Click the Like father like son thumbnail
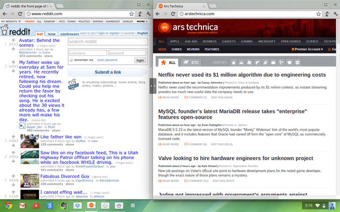340x212 pixels. pos(30,141)
